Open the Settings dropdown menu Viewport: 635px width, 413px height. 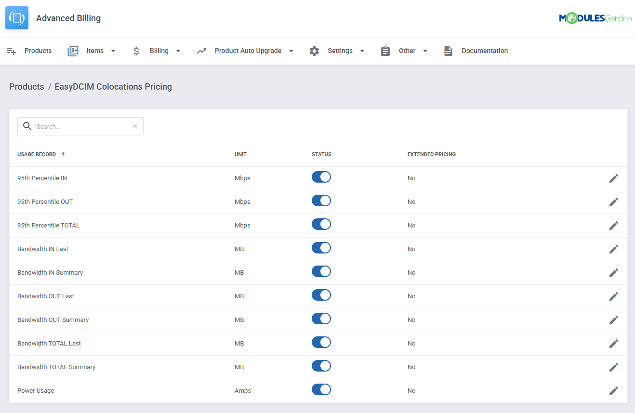click(362, 50)
